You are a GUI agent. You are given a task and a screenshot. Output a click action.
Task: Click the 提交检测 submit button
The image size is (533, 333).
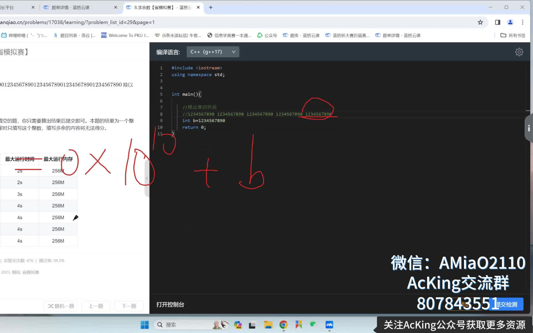pos(506,304)
